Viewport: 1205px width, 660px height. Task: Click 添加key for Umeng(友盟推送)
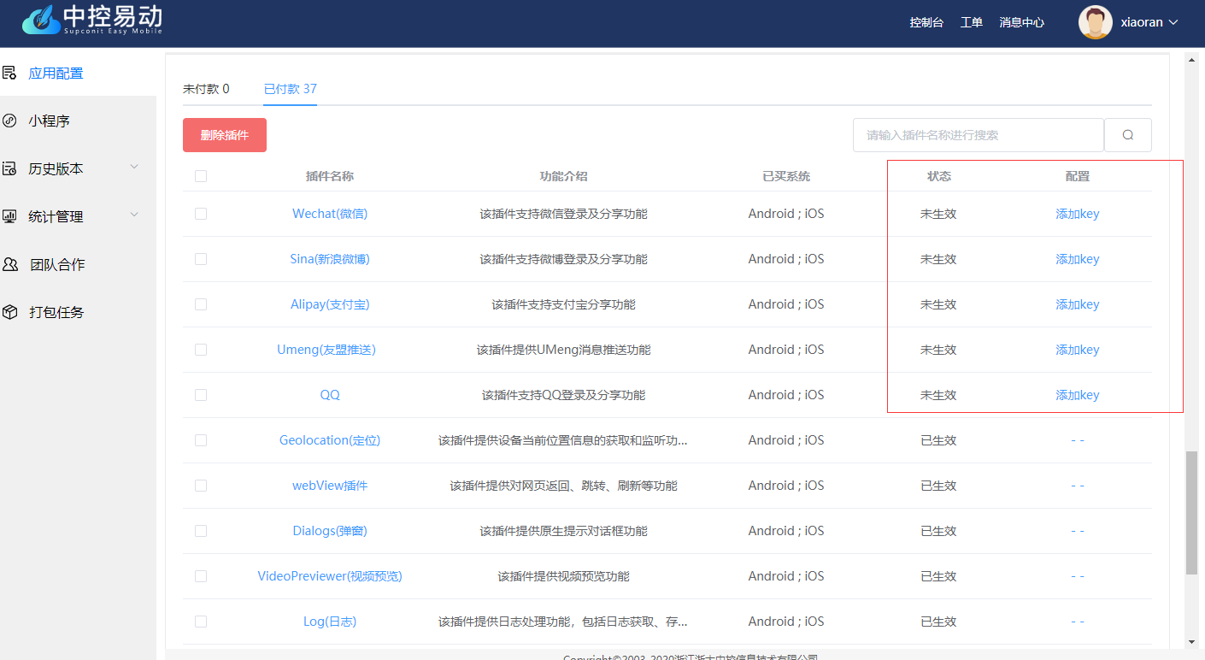[1078, 350]
